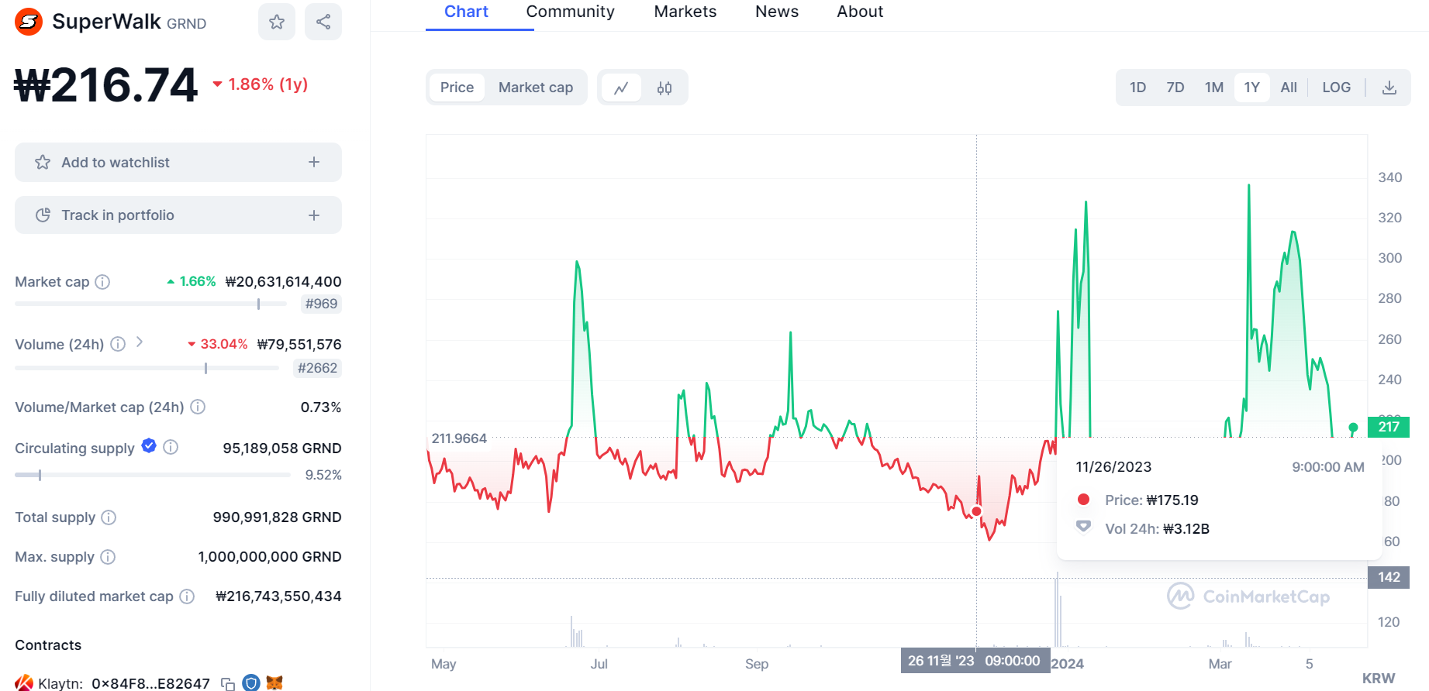Click the MetaMask fox icon
Viewport: 1429px width, 691px height.
(x=274, y=682)
